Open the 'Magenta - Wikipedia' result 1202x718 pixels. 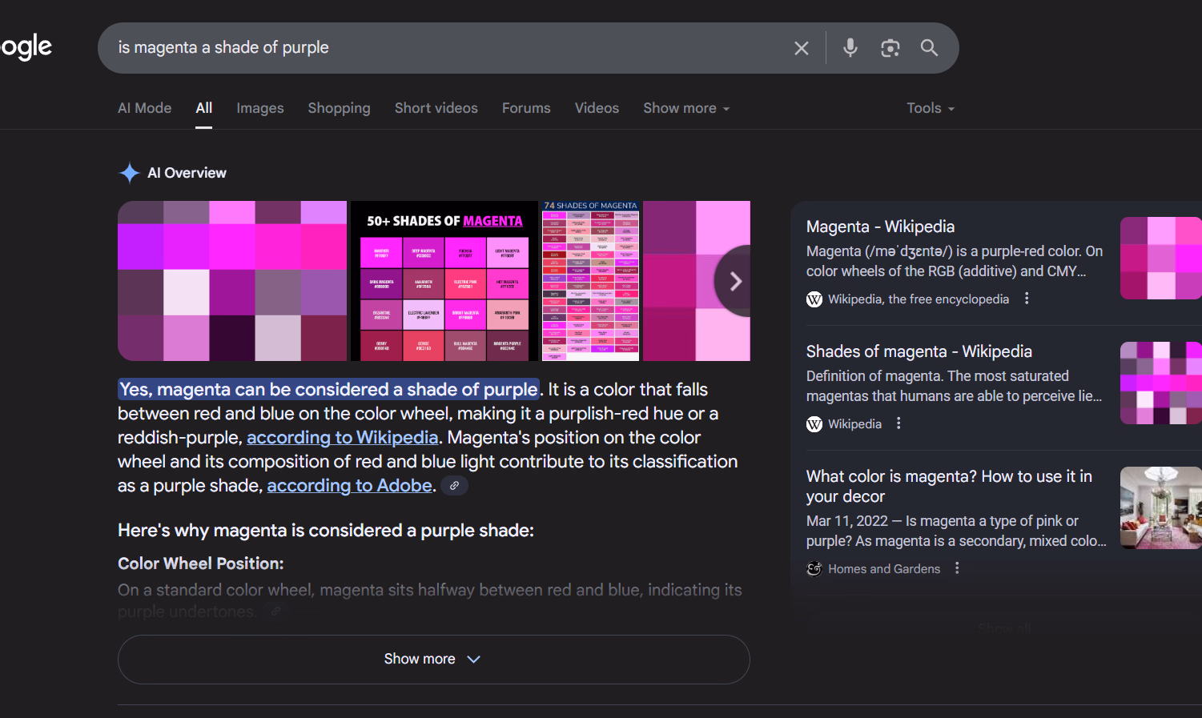click(879, 227)
